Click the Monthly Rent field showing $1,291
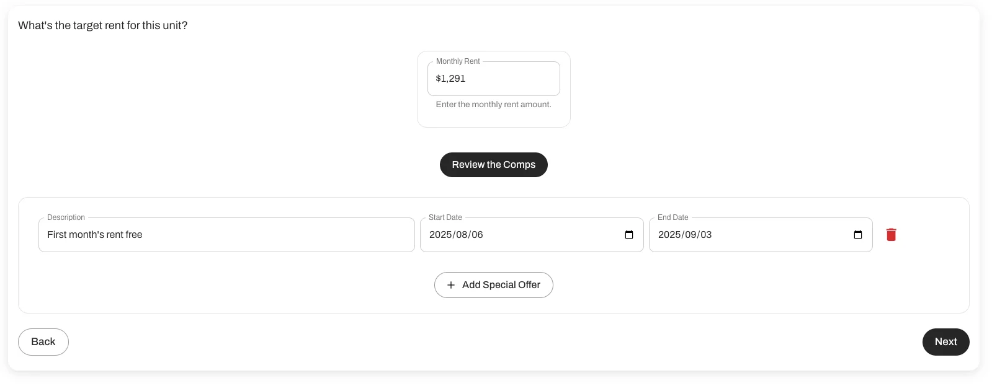This screenshot has height=386, width=992. pyautogui.click(x=493, y=79)
